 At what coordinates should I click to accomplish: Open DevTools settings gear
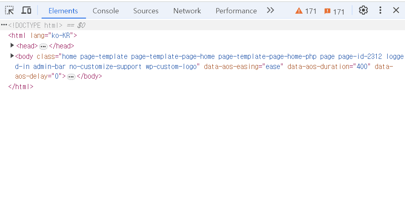[x=363, y=10]
